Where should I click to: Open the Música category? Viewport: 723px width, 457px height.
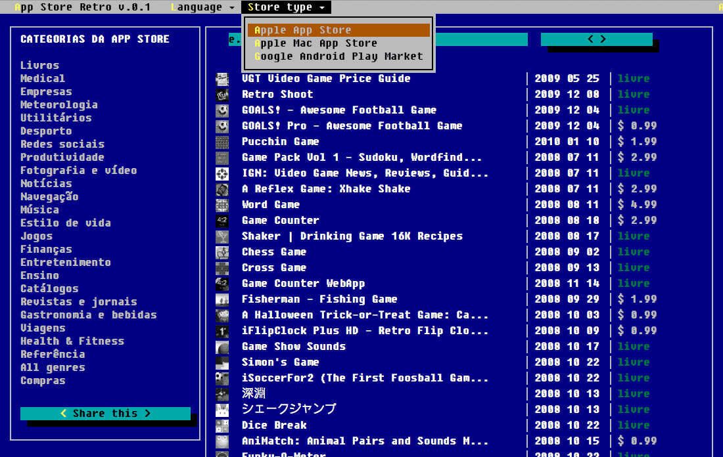click(39, 210)
